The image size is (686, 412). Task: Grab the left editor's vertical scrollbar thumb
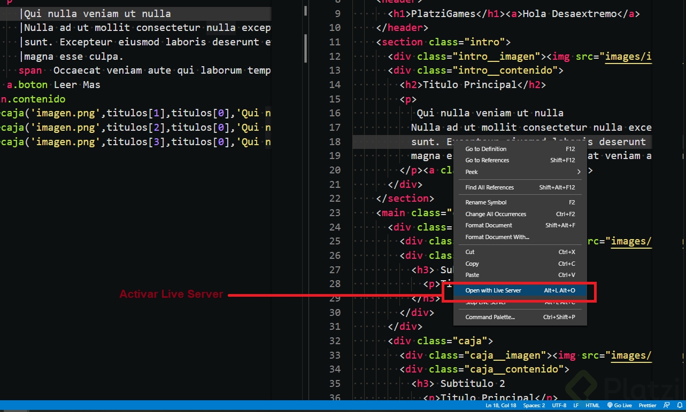305,48
